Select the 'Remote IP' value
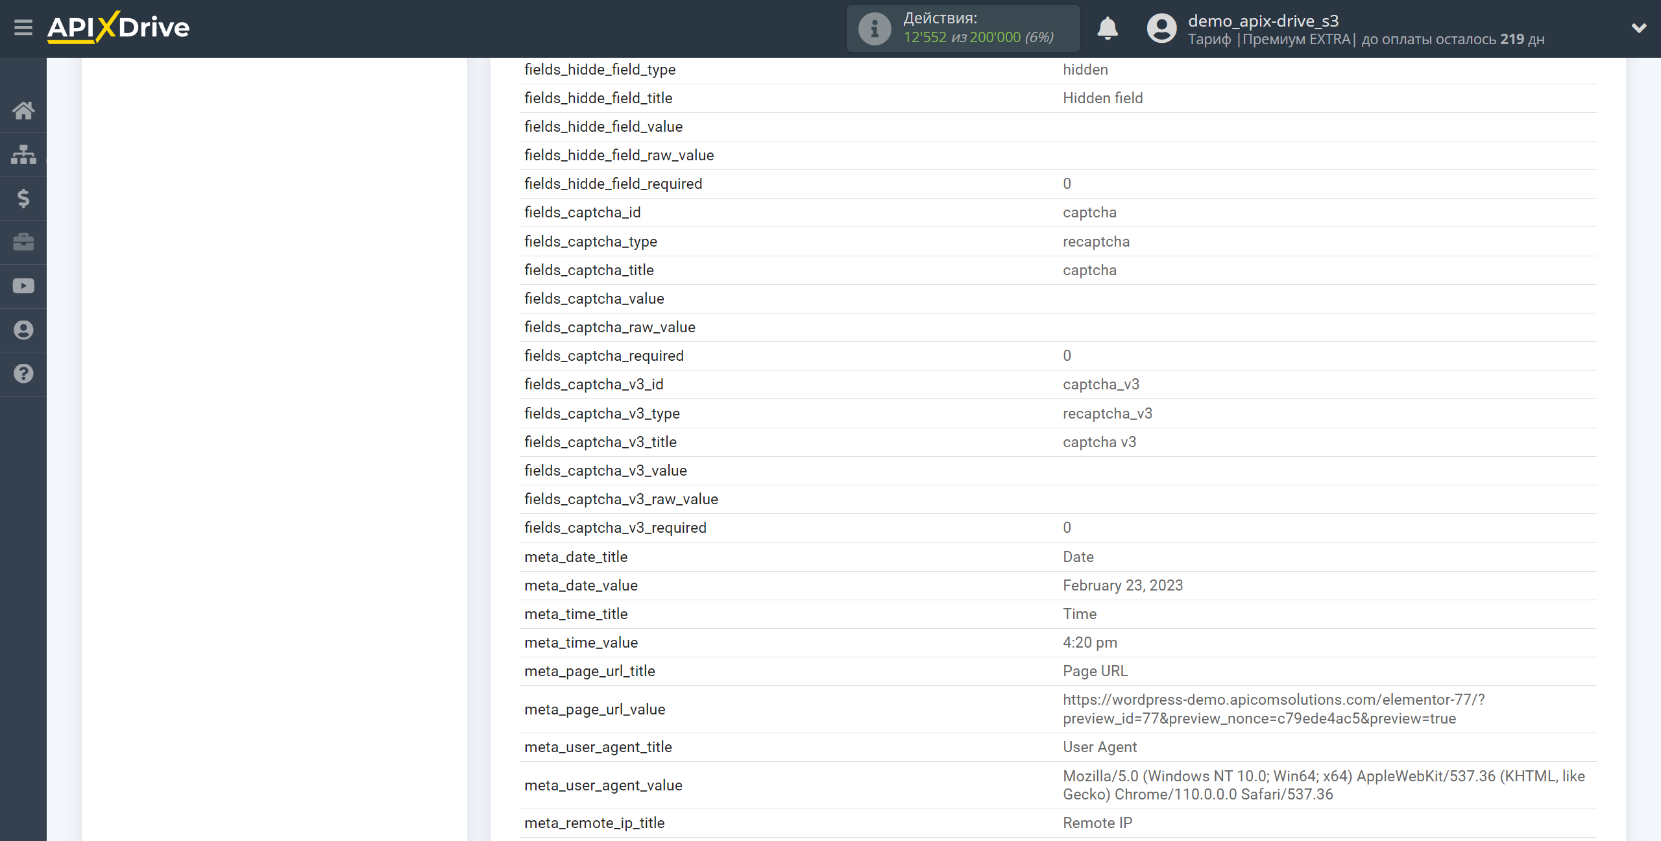This screenshot has height=841, width=1661. click(x=1097, y=823)
